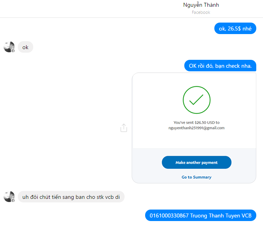This screenshot has width=263, height=225.
Task: Click the share icon beside payment image
Action: pos(124,128)
